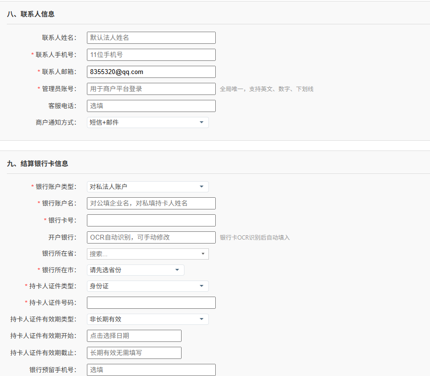Expand the 银行账户类型 dropdown

(147, 187)
